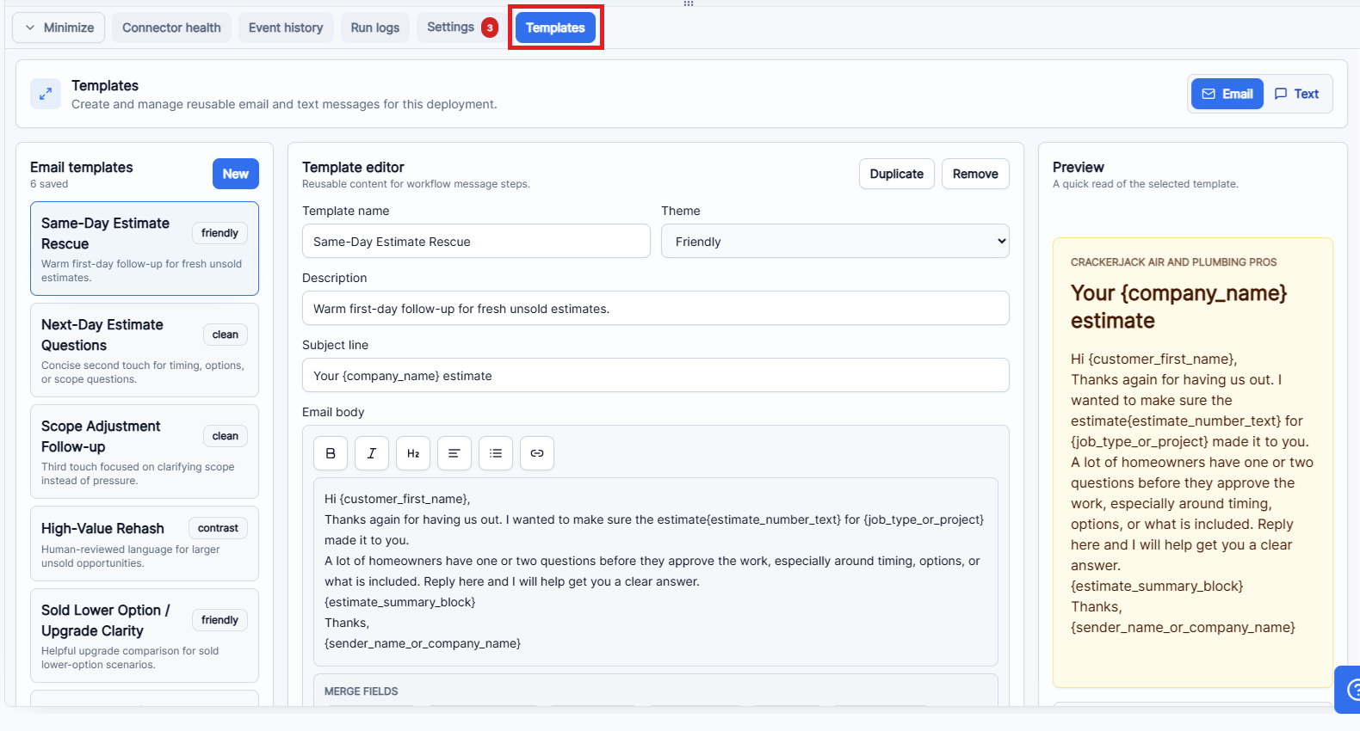Click the text alignment icon in editor toolbar

click(454, 453)
